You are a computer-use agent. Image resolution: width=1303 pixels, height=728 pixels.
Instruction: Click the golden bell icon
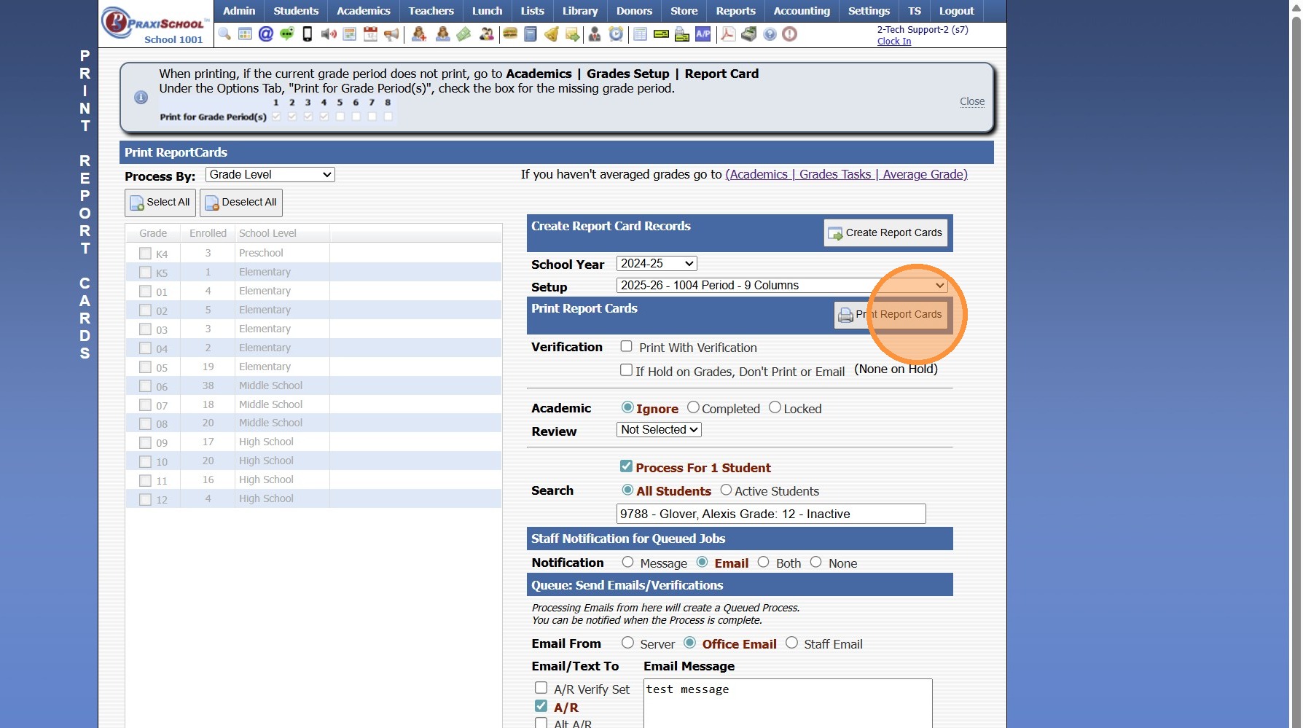click(x=552, y=34)
